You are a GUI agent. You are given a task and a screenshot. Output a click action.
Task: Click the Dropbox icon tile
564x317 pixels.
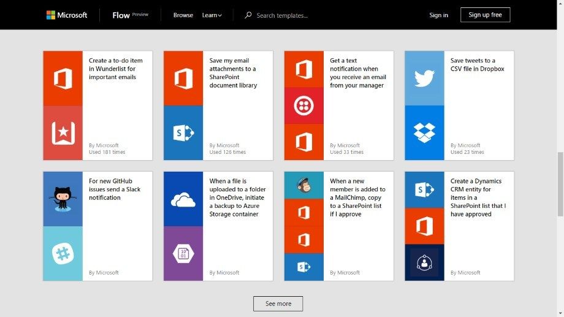tap(424, 132)
